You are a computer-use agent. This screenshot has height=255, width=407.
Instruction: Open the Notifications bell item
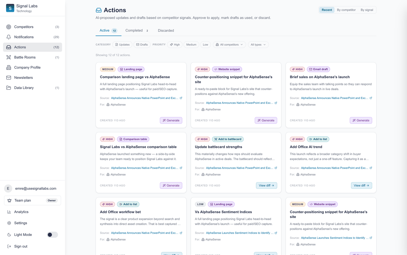click(33, 37)
